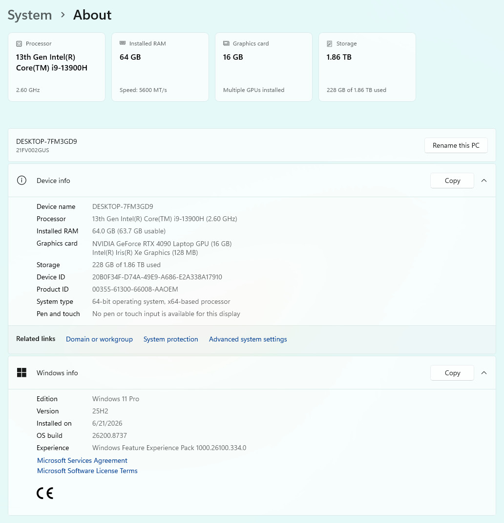Click the CE certification mark
This screenshot has height=523, width=504.
click(45, 493)
